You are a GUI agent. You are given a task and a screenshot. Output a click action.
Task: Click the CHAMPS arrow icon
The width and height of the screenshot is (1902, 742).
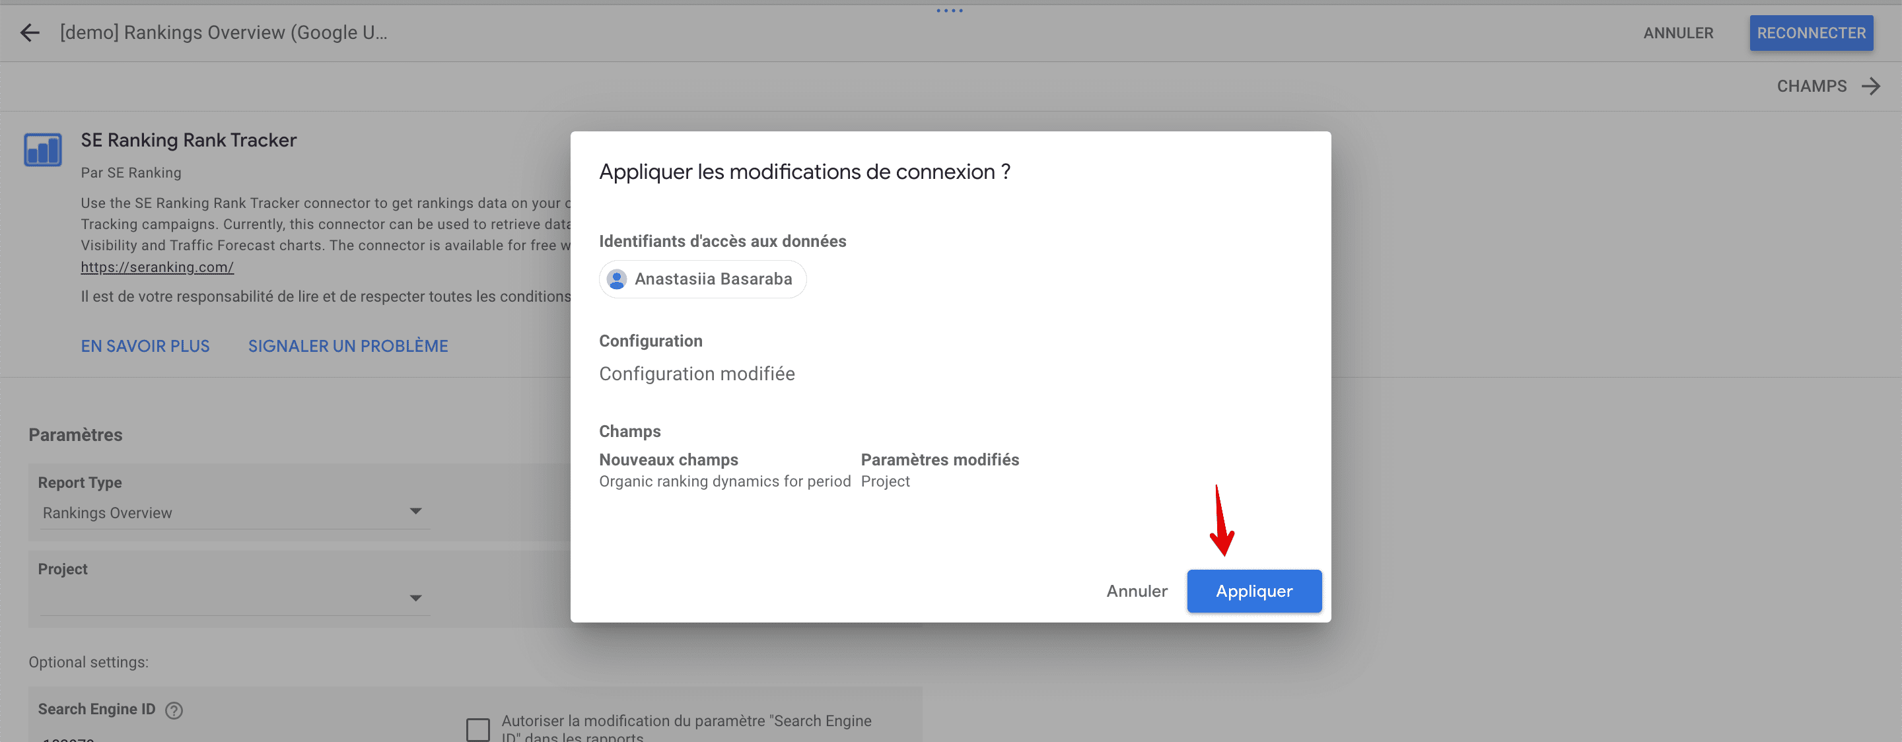(1872, 85)
